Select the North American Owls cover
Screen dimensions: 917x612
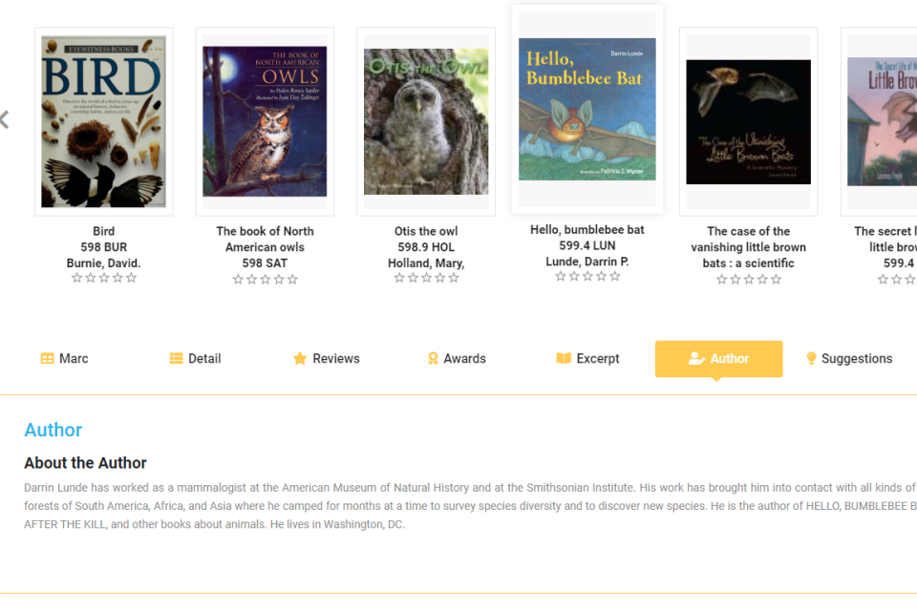coord(265,121)
